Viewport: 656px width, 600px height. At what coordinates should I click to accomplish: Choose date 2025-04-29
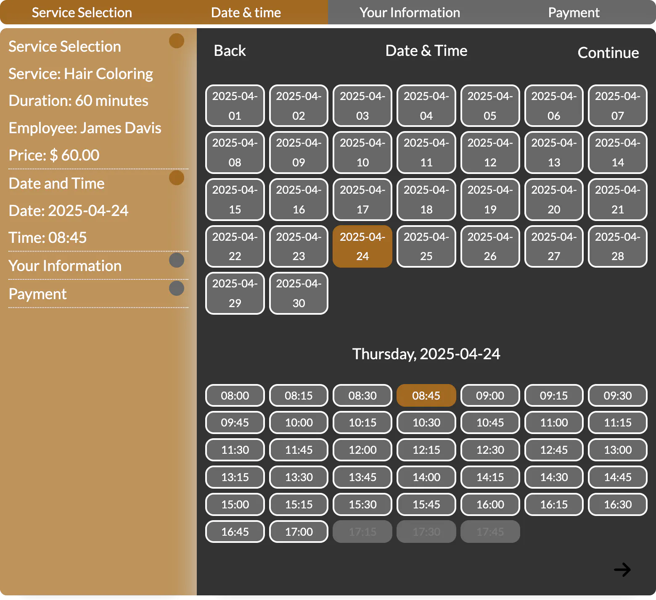235,293
